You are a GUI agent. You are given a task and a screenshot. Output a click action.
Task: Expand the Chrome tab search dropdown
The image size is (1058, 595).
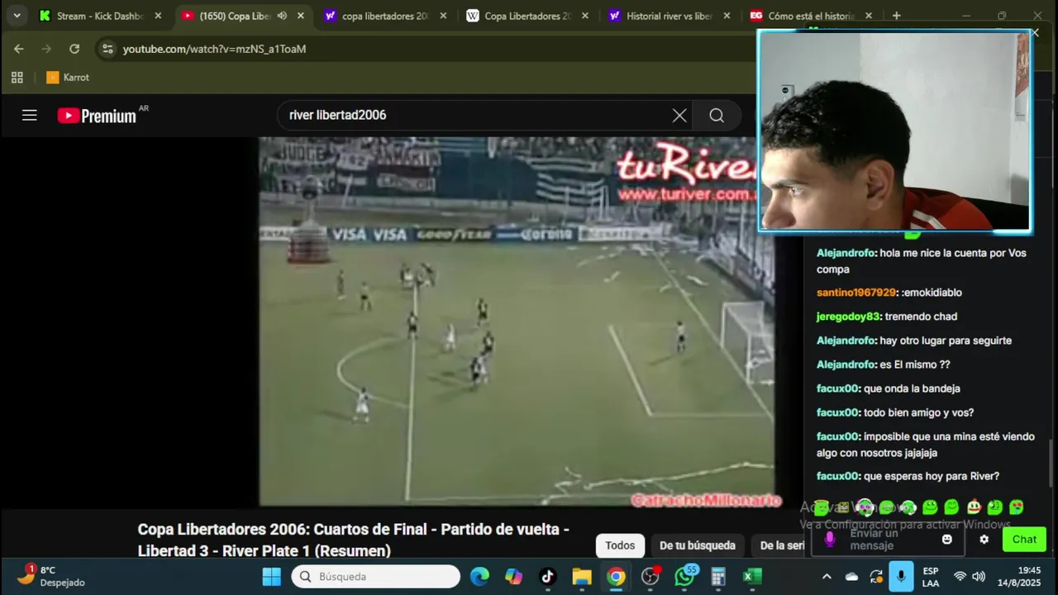[x=17, y=16]
